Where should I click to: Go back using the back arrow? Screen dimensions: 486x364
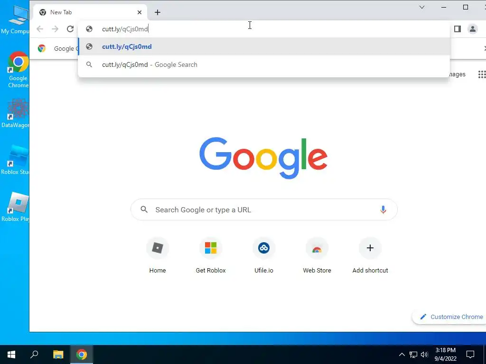point(40,29)
